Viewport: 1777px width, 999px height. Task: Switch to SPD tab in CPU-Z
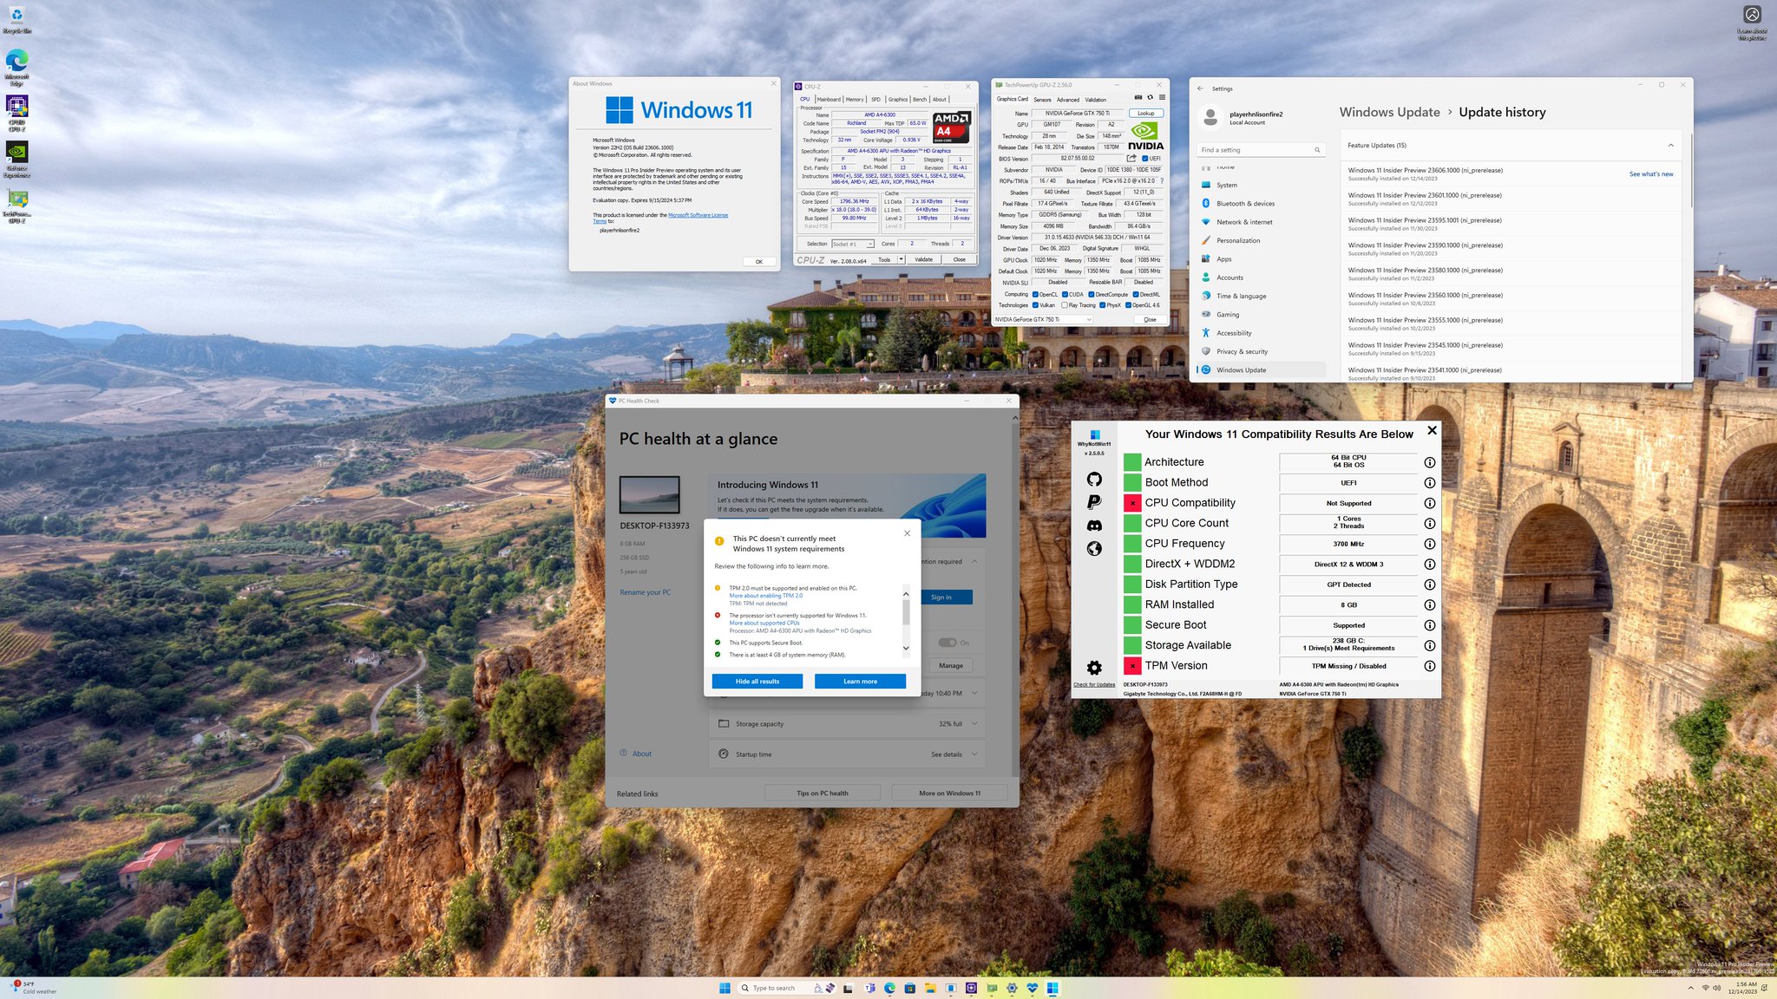pyautogui.click(x=875, y=99)
